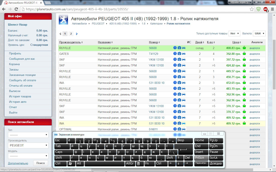
Task: Toggle Insert key on on-screen keyboard
Action: coord(201,152)
